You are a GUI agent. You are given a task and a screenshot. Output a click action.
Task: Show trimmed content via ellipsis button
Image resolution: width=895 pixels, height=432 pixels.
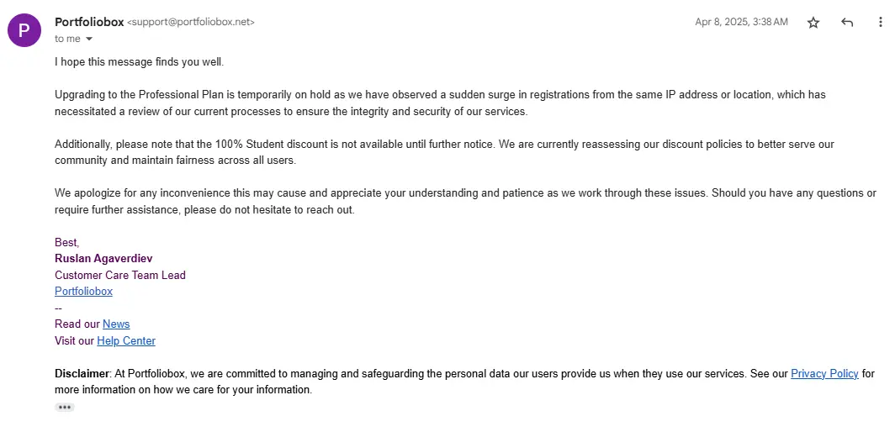[x=65, y=408]
